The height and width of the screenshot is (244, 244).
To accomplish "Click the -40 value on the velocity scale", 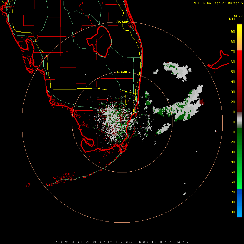I will coord(232,162).
